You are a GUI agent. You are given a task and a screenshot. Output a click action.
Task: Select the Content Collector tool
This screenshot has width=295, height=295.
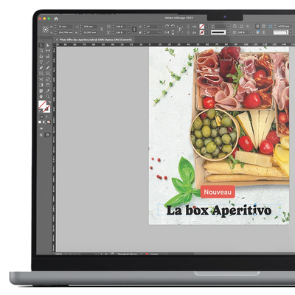click(x=41, y=56)
